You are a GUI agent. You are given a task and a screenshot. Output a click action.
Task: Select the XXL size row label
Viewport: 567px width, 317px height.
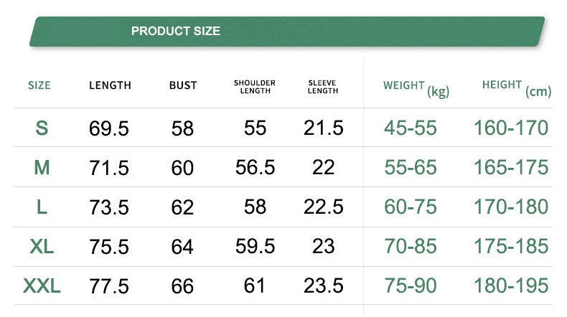coord(42,287)
